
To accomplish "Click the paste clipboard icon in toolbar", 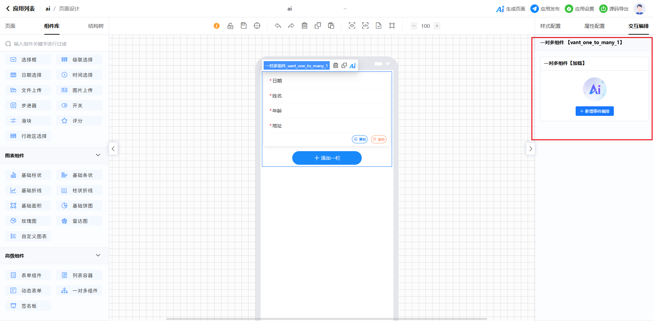I will tap(331, 26).
